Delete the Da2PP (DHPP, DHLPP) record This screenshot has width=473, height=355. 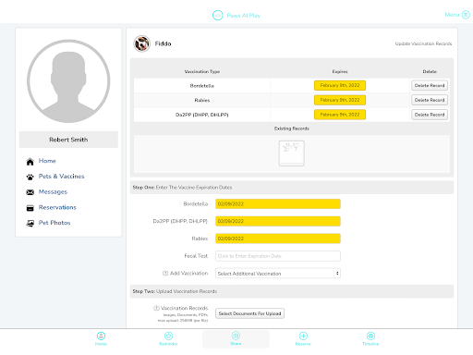click(430, 115)
